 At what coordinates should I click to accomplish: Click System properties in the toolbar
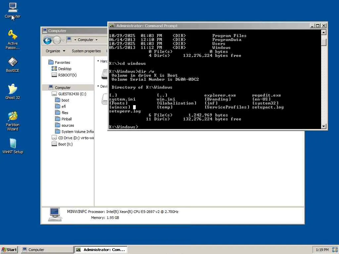[x=86, y=51]
